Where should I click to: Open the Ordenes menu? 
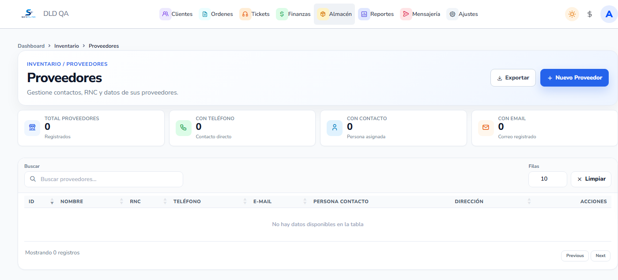(x=216, y=14)
